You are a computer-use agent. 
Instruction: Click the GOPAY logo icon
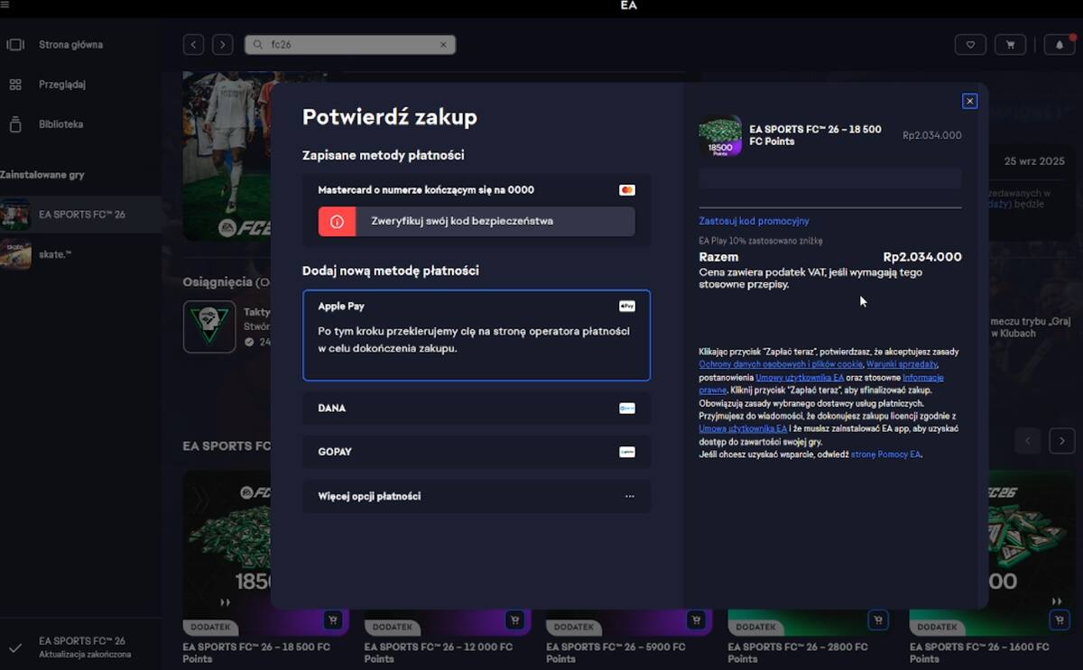(627, 452)
